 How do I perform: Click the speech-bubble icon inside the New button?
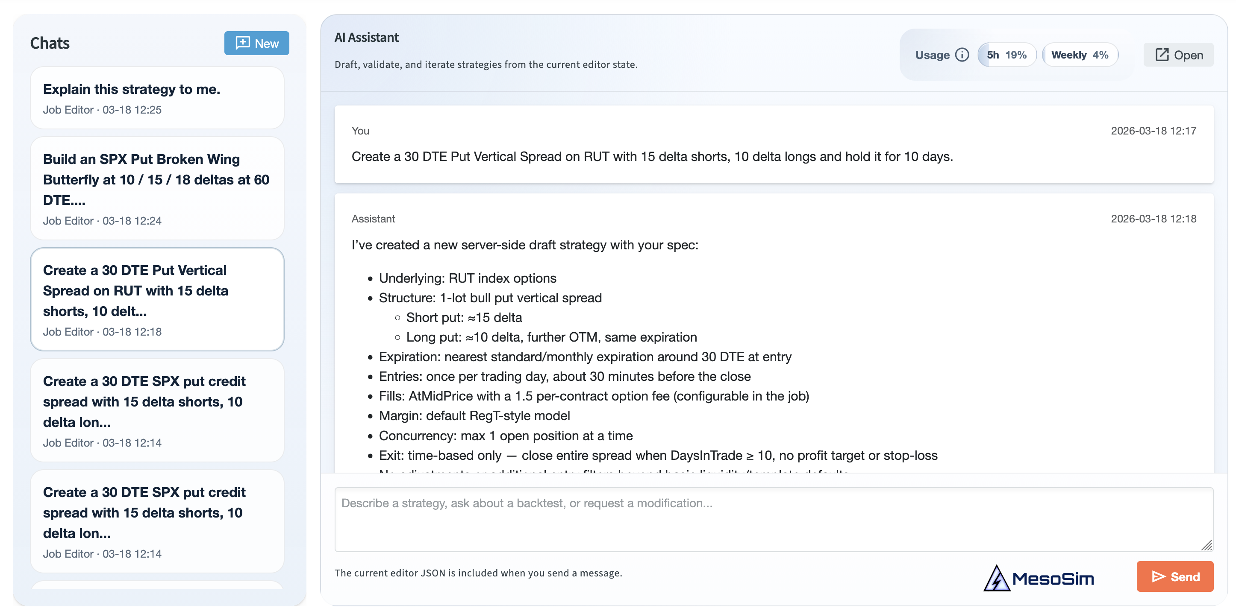click(243, 43)
